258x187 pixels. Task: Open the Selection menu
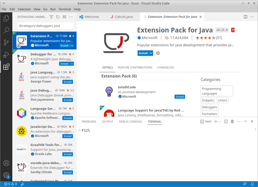[24, 9]
